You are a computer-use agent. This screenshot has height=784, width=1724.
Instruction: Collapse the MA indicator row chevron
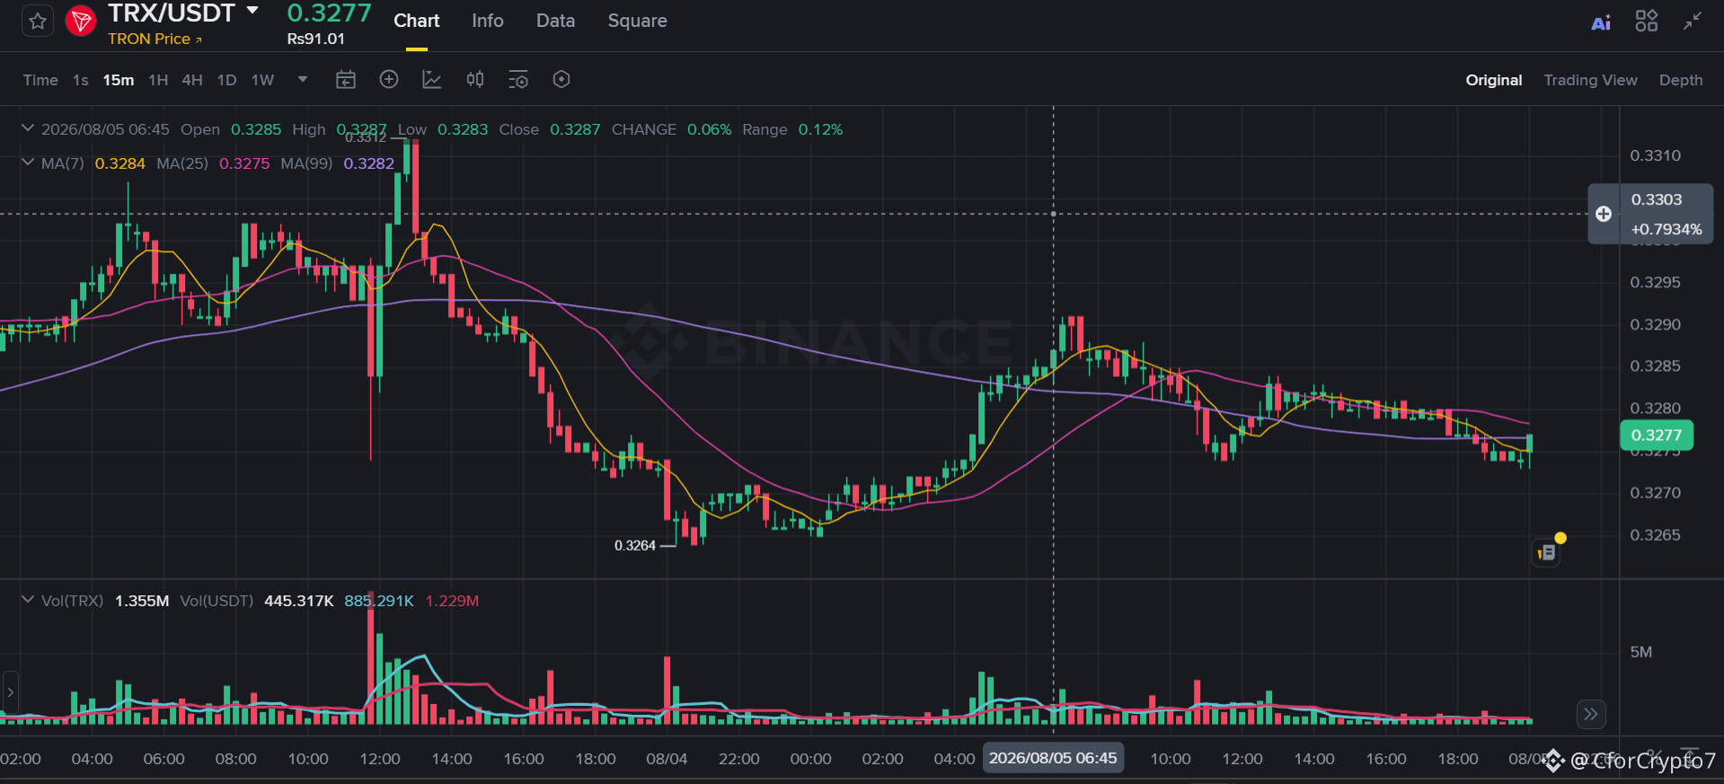28,163
